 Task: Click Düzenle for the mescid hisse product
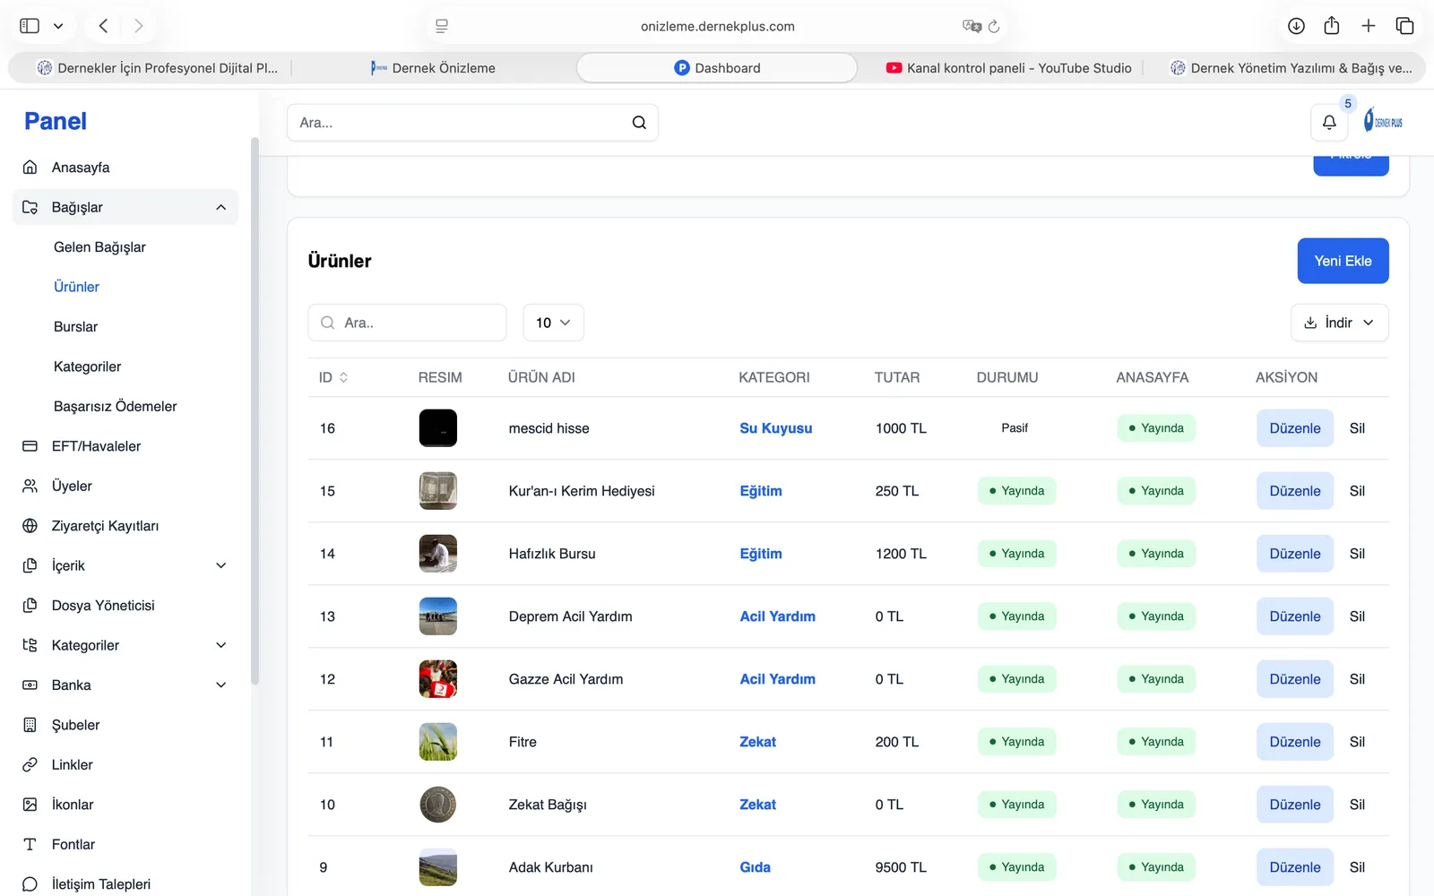pos(1294,428)
